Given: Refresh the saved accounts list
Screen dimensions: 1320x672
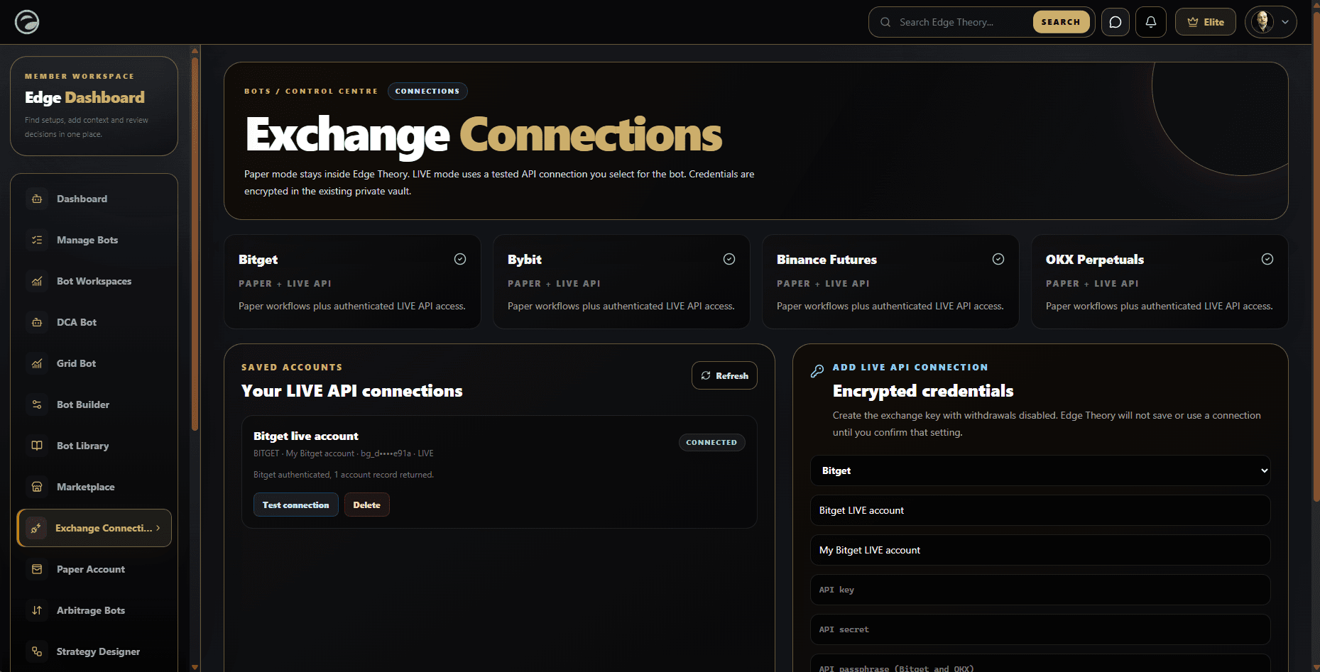Looking at the screenshot, I should [x=724, y=375].
